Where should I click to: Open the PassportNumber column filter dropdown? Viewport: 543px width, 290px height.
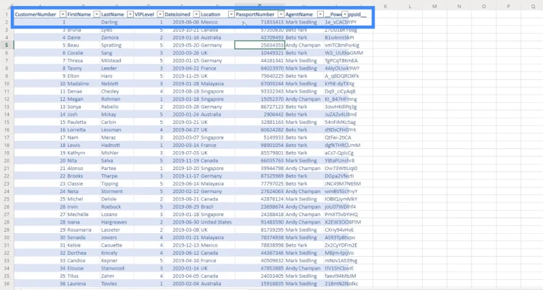click(281, 14)
